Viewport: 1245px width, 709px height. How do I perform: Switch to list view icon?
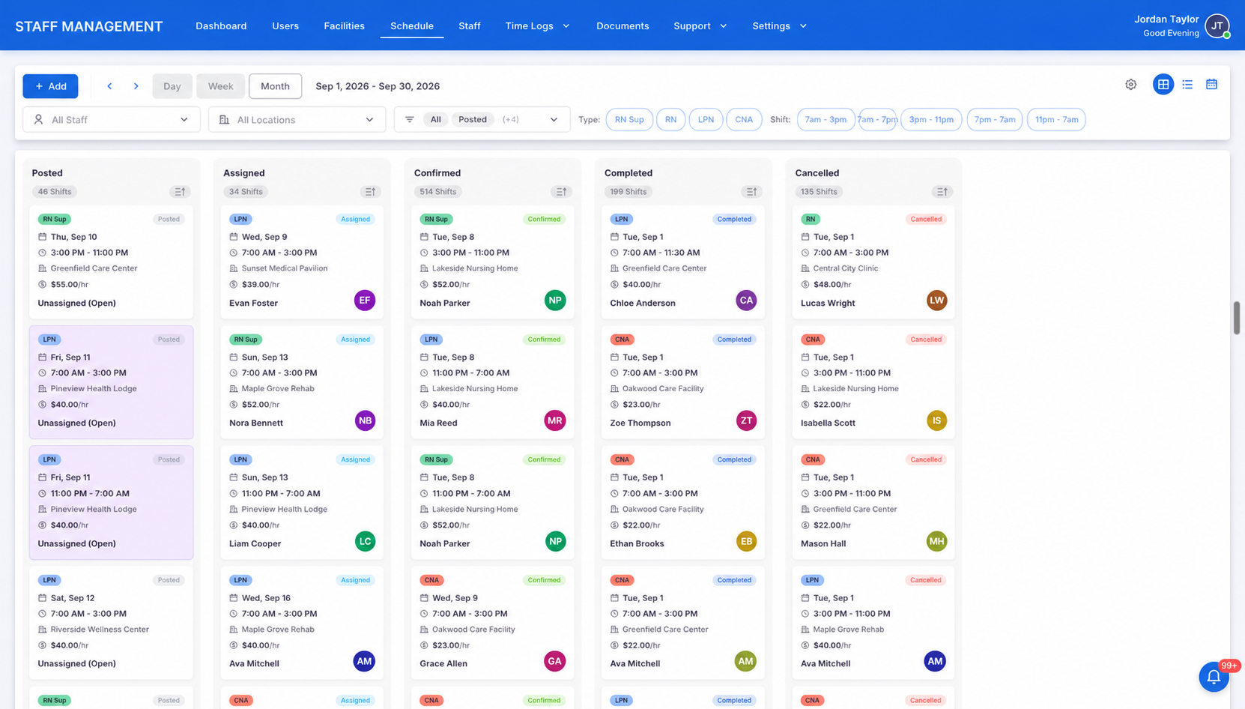point(1187,85)
